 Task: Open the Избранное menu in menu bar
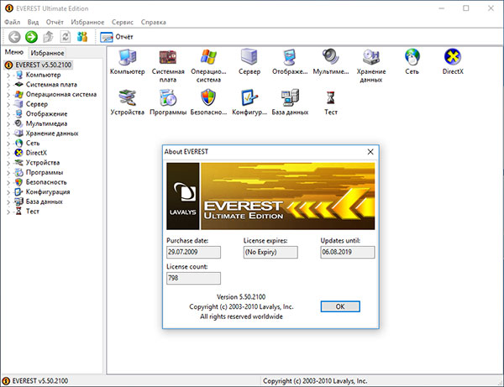87,22
